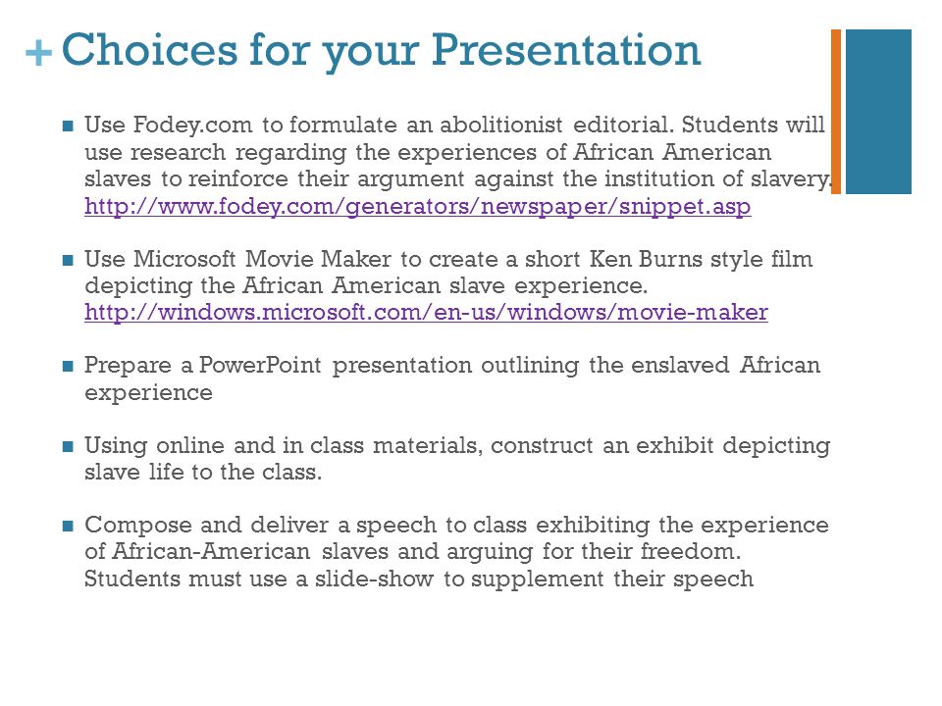Click the orange vertical bar decoration
Viewport: 942px width, 706px height.
[x=836, y=112]
